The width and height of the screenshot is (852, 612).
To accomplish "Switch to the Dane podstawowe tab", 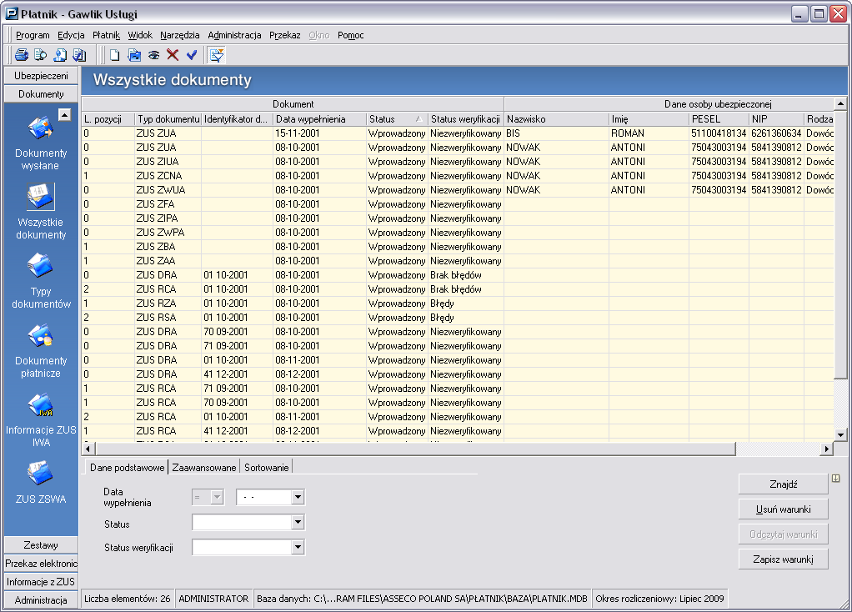I will pos(128,468).
